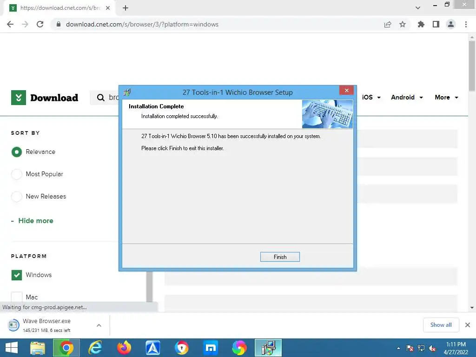
Task: Click the Finish button in the Wichio Browser Setup dialog
Action: [279, 257]
